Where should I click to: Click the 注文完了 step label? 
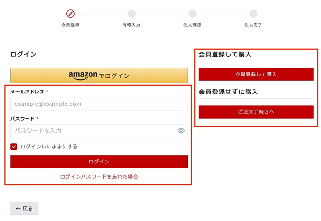click(x=253, y=25)
